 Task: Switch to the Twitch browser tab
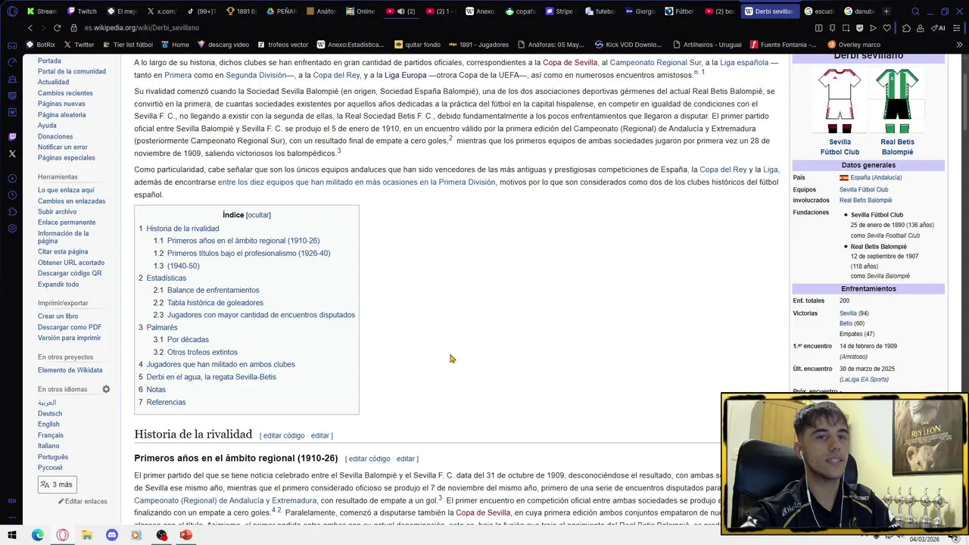[x=82, y=11]
